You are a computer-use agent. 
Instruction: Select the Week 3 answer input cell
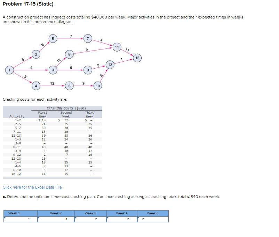(90, 219)
